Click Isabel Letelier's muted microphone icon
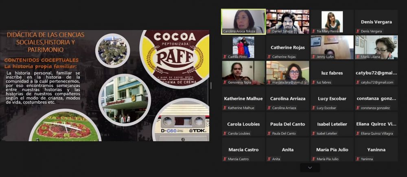 [x=313, y=134]
